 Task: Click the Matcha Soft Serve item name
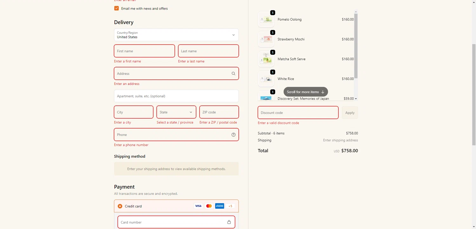tap(291, 59)
